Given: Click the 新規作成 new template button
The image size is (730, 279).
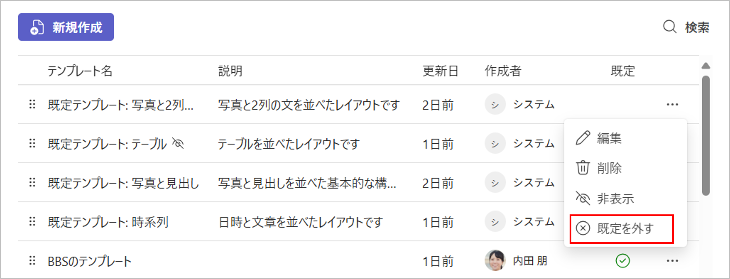Looking at the screenshot, I should coord(66,27).
